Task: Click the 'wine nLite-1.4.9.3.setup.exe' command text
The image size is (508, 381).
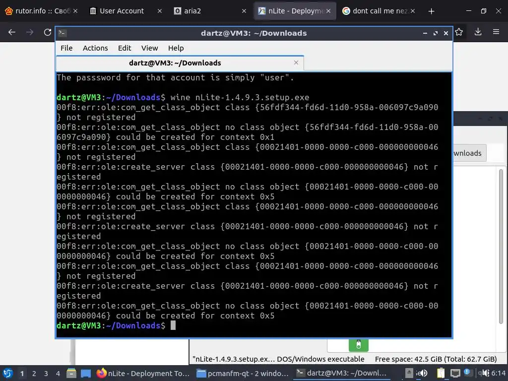Action: [x=240, y=97]
